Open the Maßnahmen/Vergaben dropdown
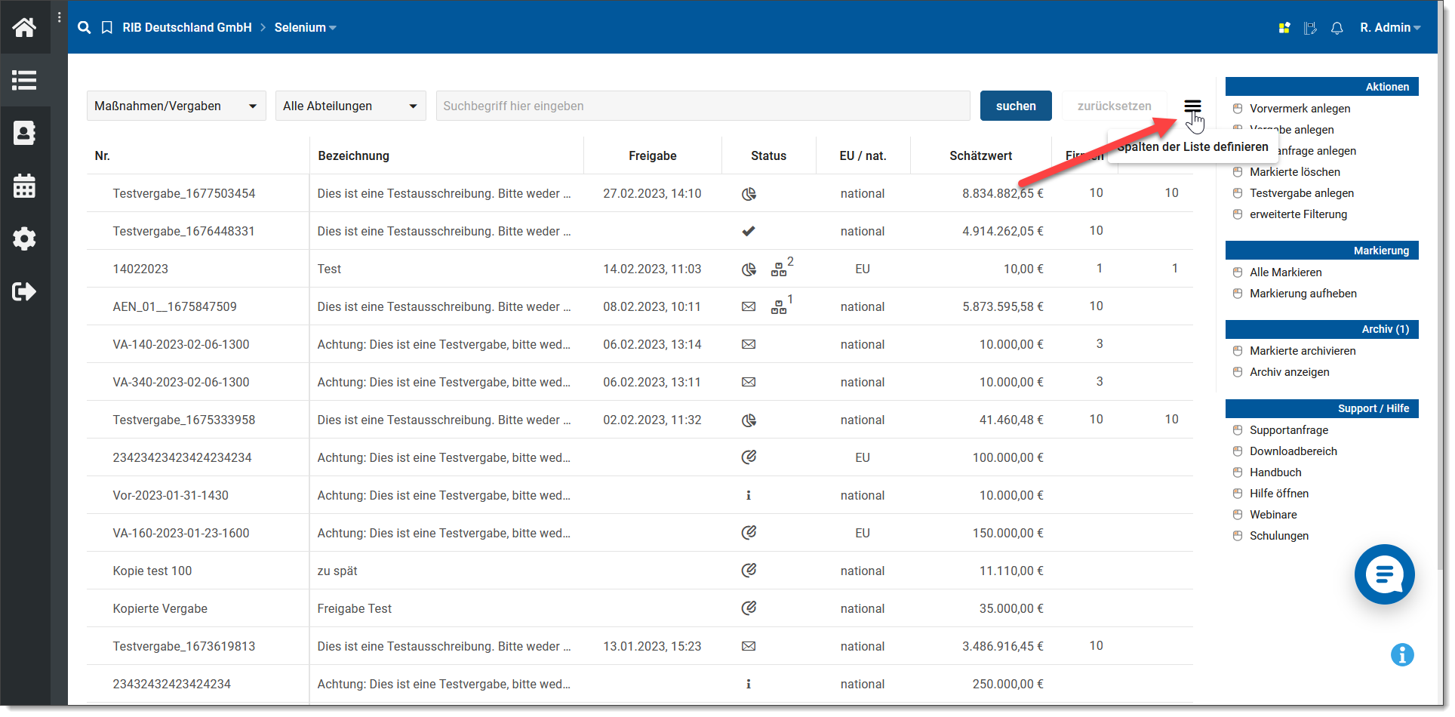Viewport: 1455px width, 717px height. 177,106
